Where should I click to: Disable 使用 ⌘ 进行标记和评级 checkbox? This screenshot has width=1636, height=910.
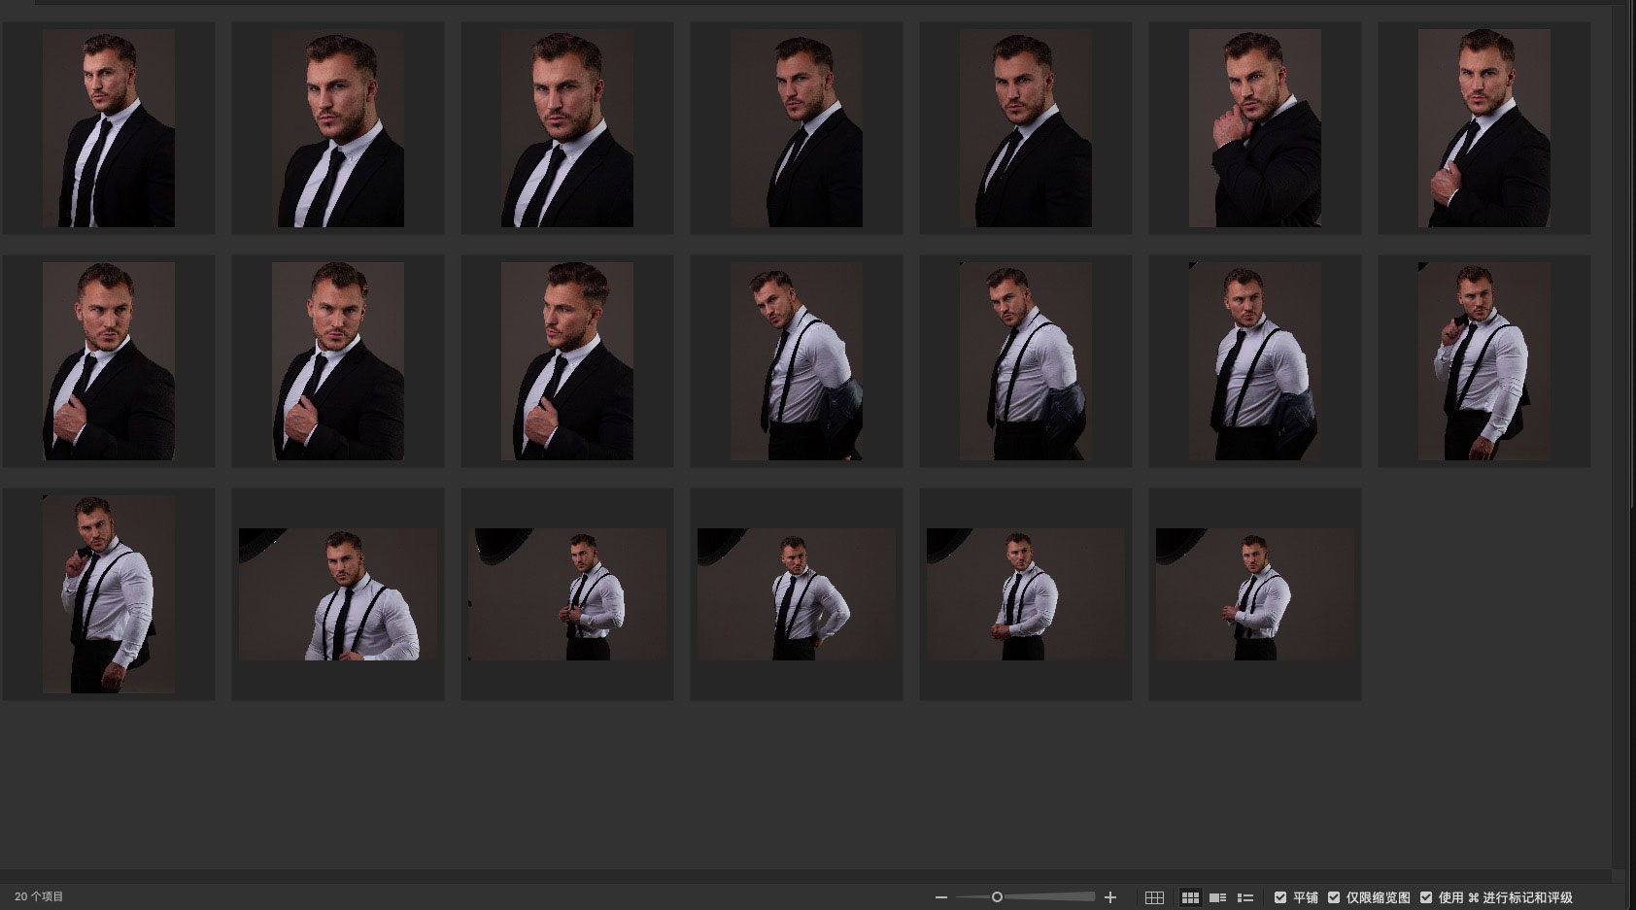1426,897
